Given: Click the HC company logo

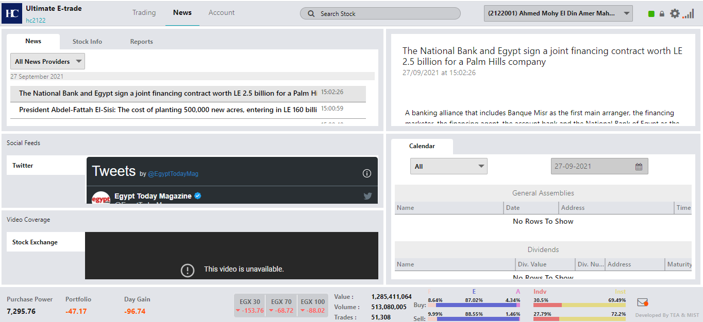Looking at the screenshot, I should point(12,13).
